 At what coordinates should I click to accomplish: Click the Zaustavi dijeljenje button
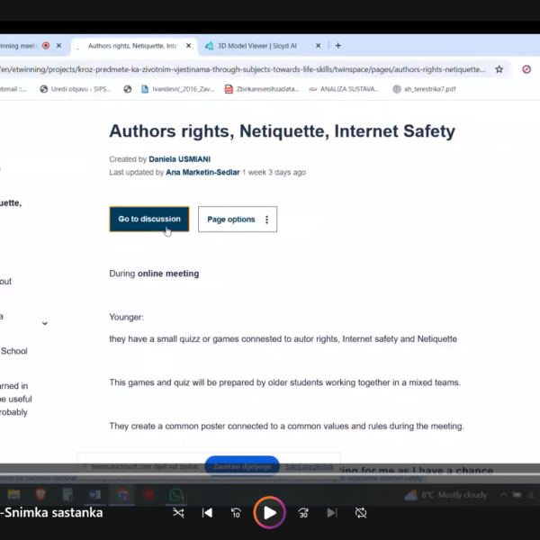pyautogui.click(x=241, y=466)
